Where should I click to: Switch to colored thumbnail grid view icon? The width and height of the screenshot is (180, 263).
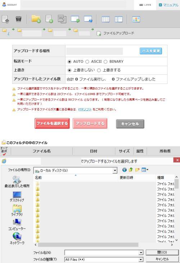pyautogui.click(x=136, y=19)
